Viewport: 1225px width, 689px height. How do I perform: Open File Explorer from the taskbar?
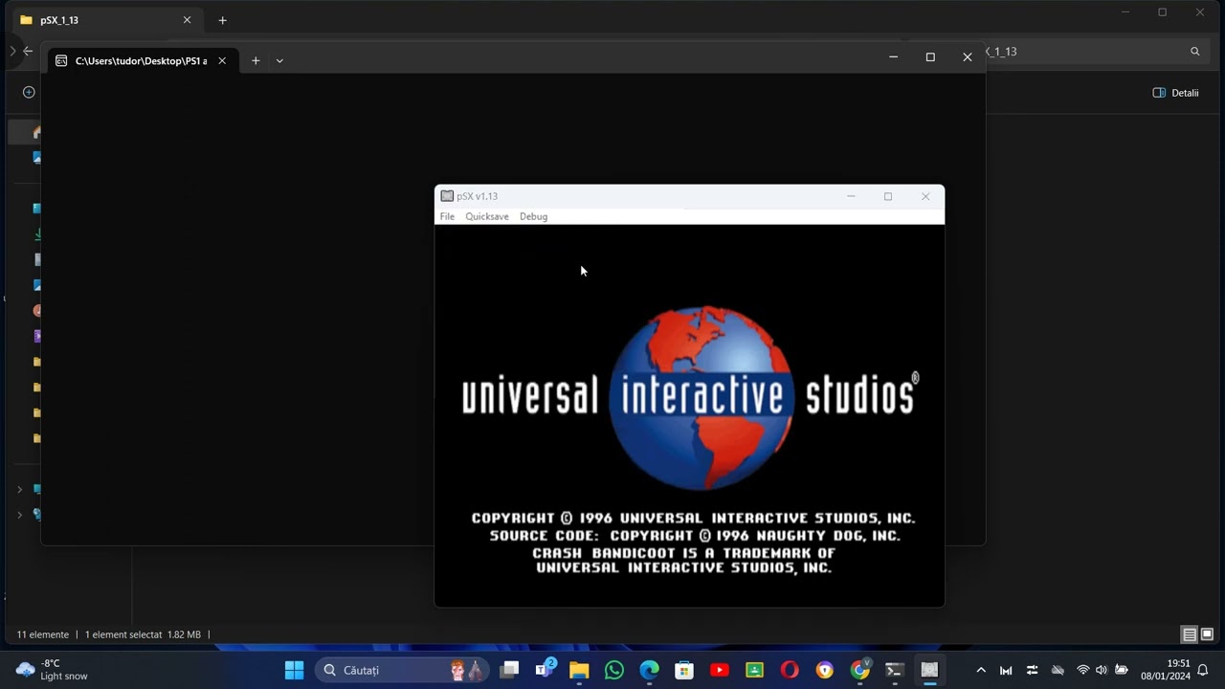point(579,670)
